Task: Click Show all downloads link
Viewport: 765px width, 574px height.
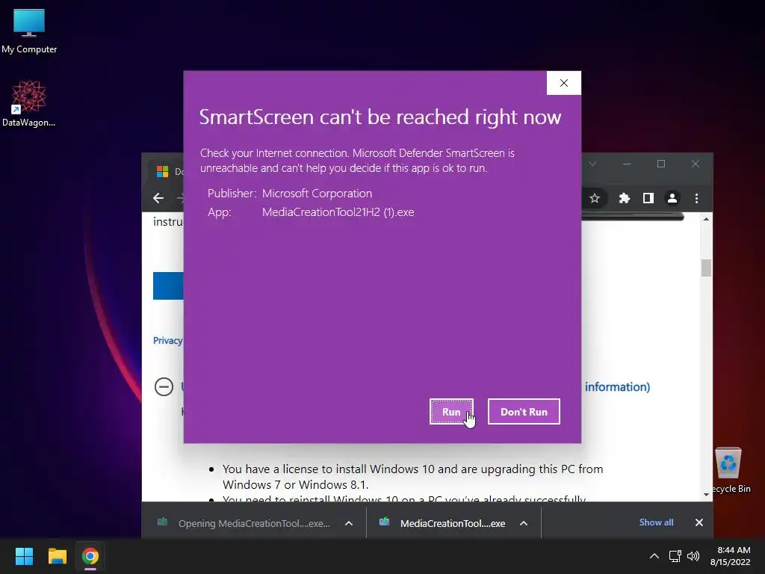Action: point(656,522)
